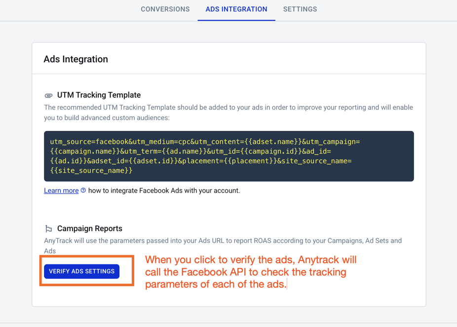Click the {{ad.id}}&adset_id line in code block

201,161
